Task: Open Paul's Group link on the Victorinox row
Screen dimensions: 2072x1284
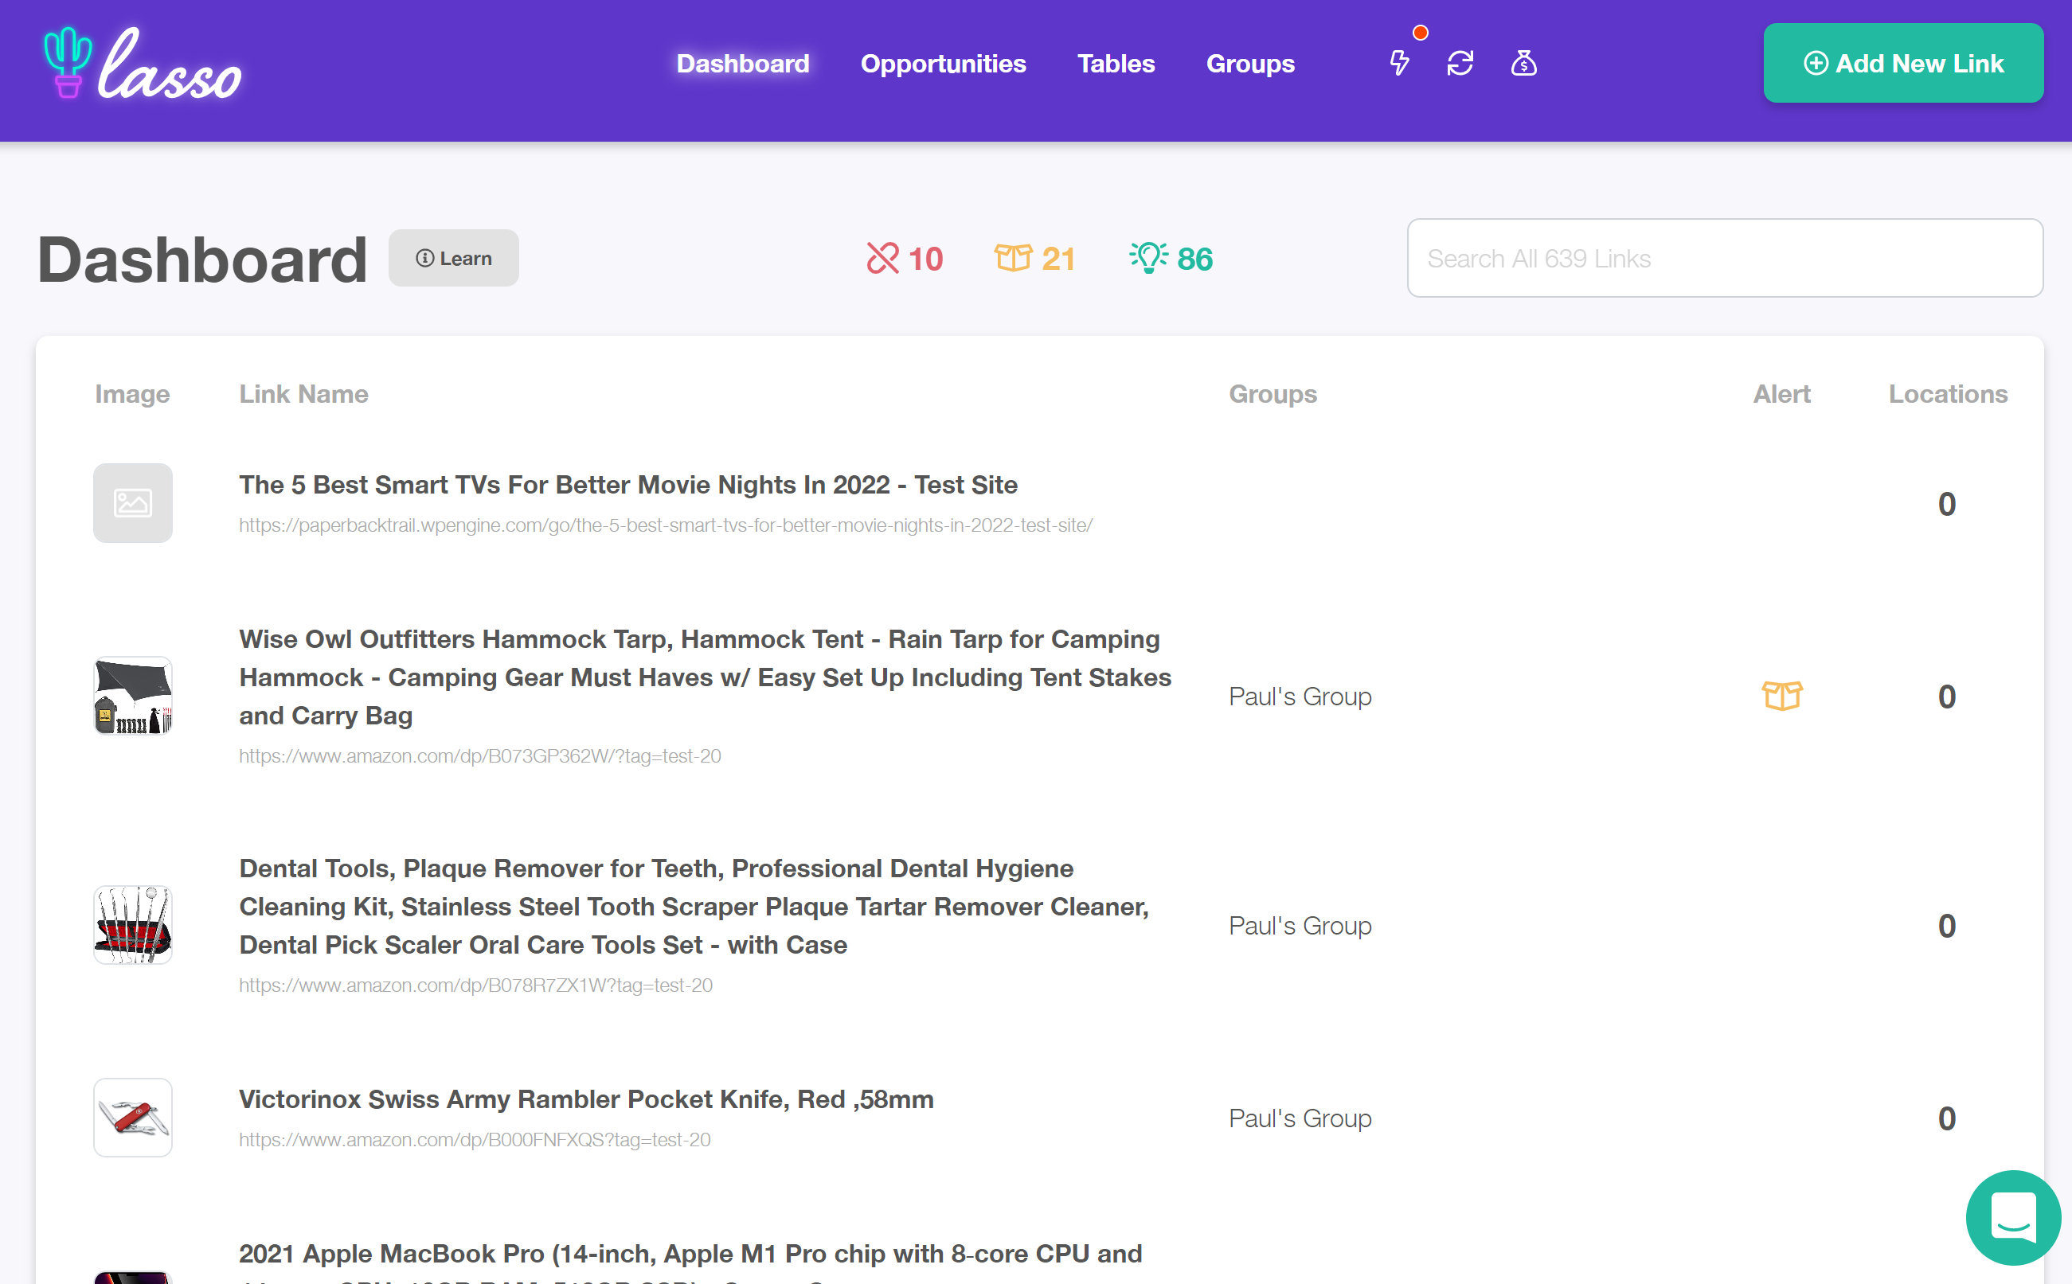Action: (x=1299, y=1118)
